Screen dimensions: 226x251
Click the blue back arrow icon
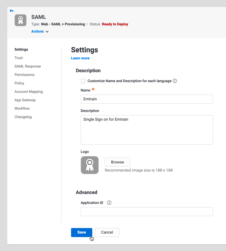tap(11, 11)
